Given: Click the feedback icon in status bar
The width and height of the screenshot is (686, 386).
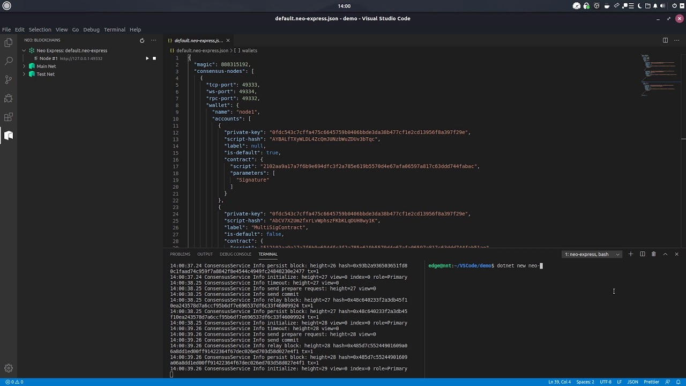Looking at the screenshot, I should 667,382.
